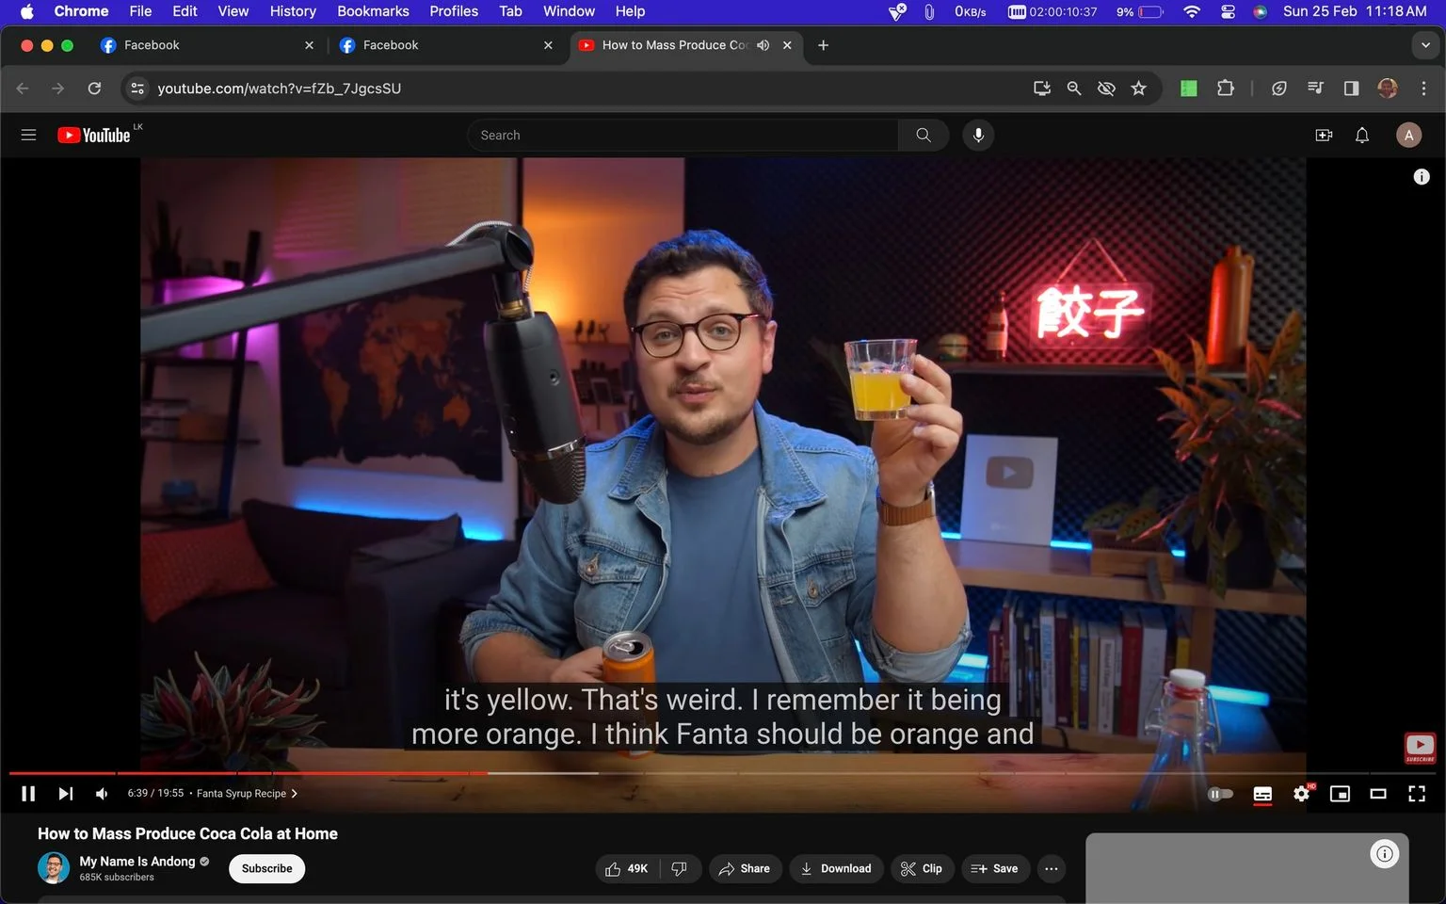
Task: Open the Profiles menu
Action: (454, 11)
